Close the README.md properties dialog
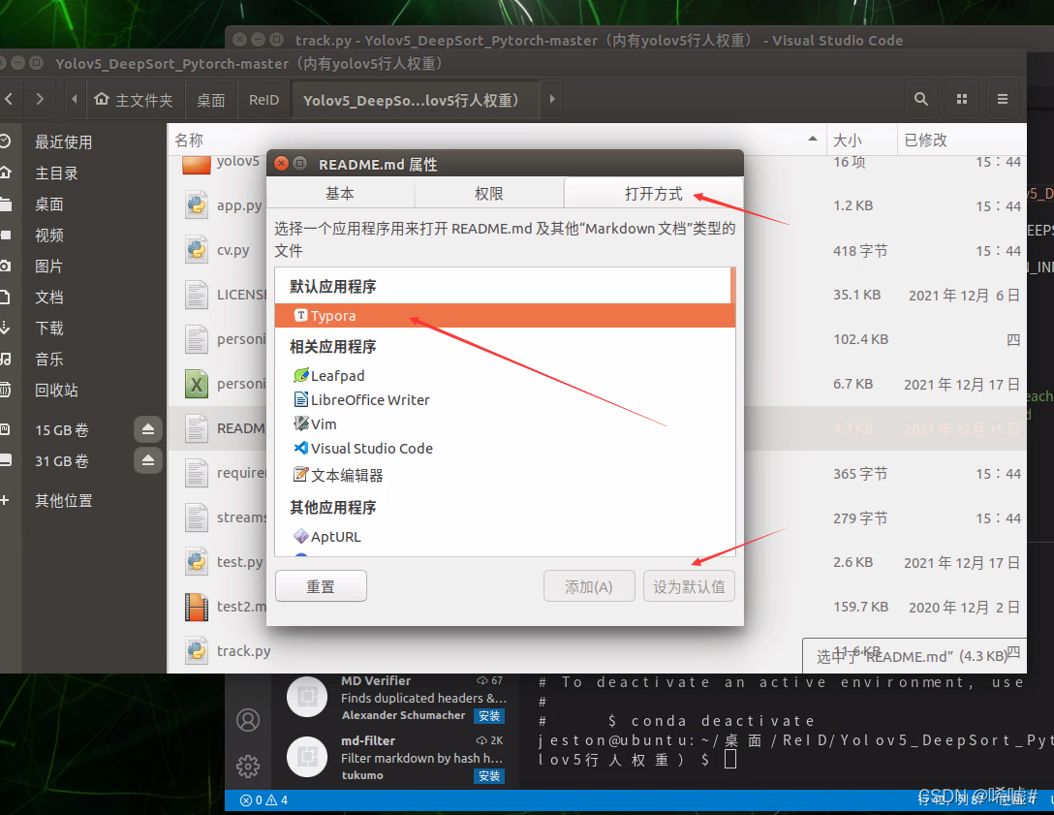 tap(282, 164)
